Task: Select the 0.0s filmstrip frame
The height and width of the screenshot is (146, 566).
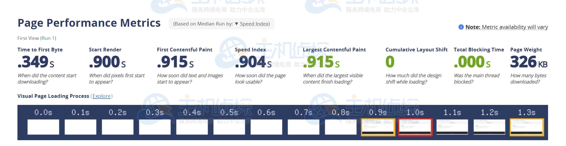Action: point(43,127)
